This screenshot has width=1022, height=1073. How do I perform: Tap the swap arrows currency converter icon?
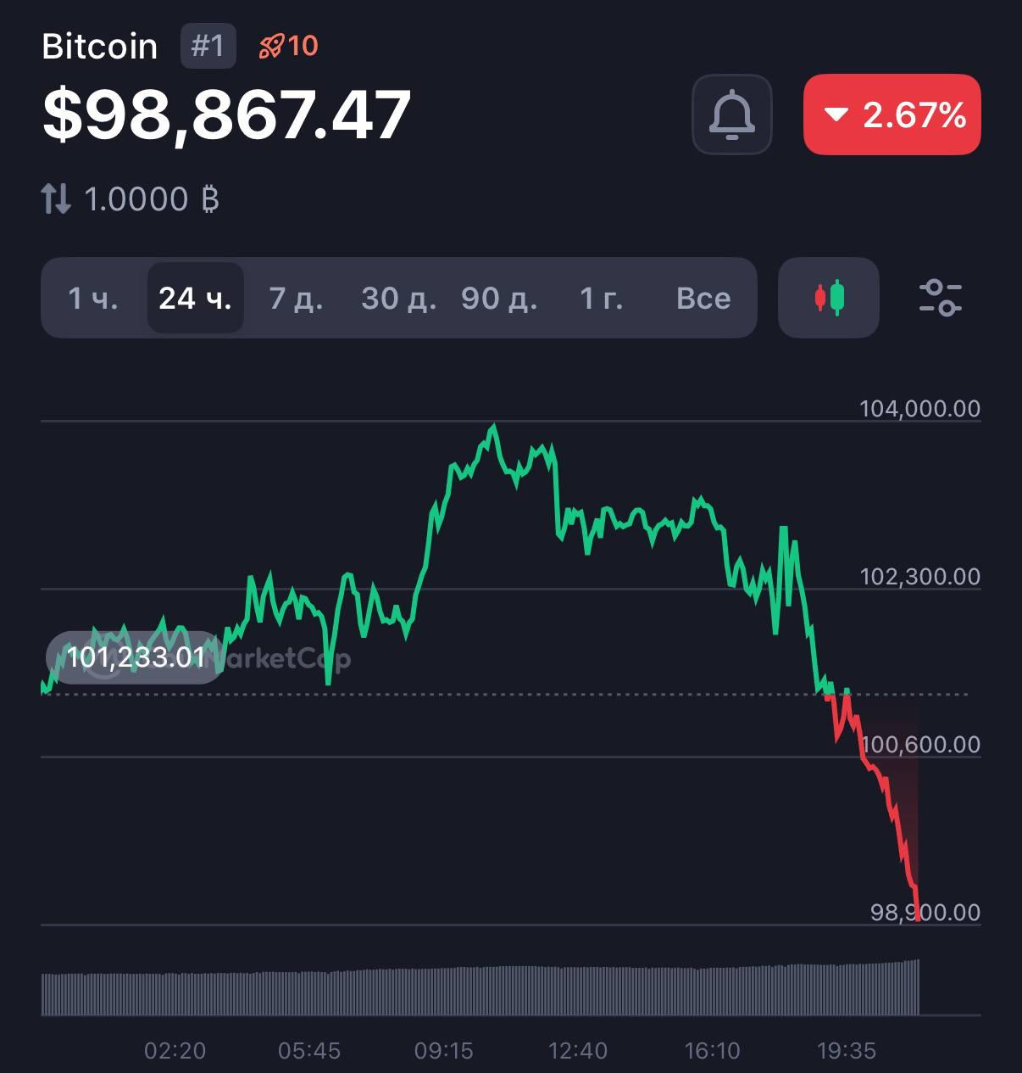coord(56,199)
